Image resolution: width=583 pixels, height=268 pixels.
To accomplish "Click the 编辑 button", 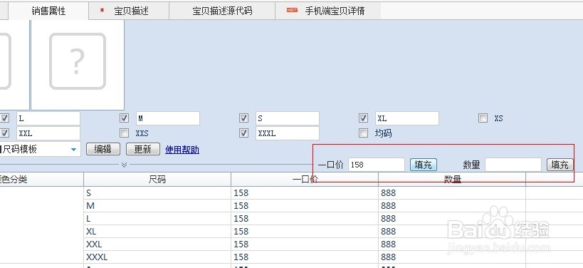I will pyautogui.click(x=103, y=149).
